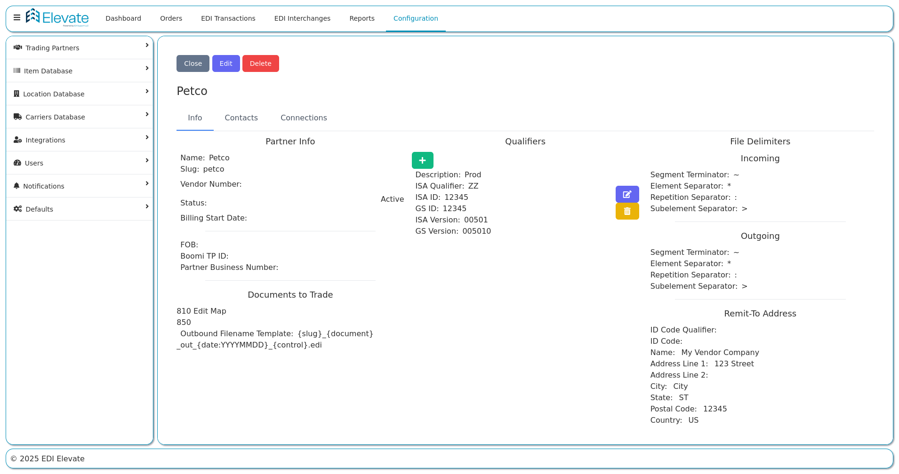This screenshot has width=899, height=474.
Task: Expand the Location Database chevron
Action: click(147, 91)
